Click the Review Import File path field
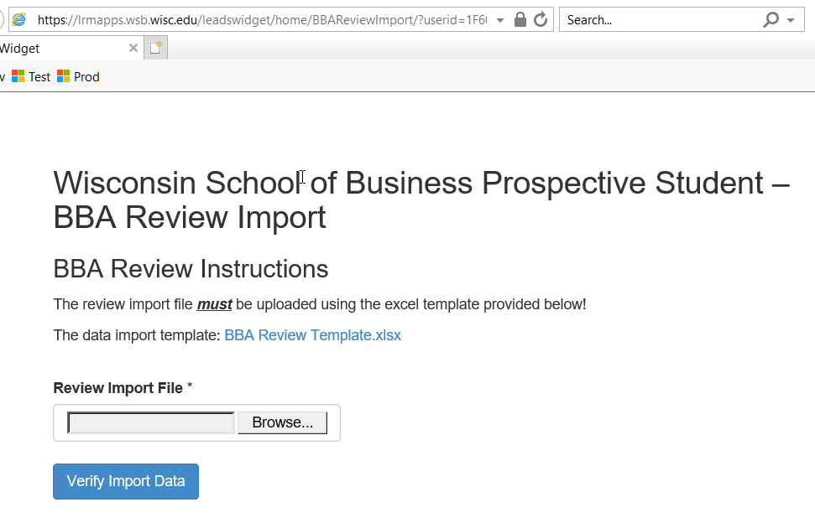Image resolution: width=815 pixels, height=518 pixels. (151, 422)
